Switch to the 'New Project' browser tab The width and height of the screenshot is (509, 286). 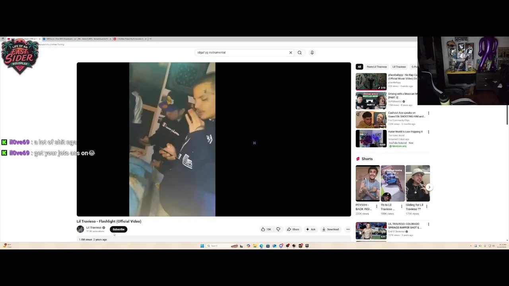[129, 39]
